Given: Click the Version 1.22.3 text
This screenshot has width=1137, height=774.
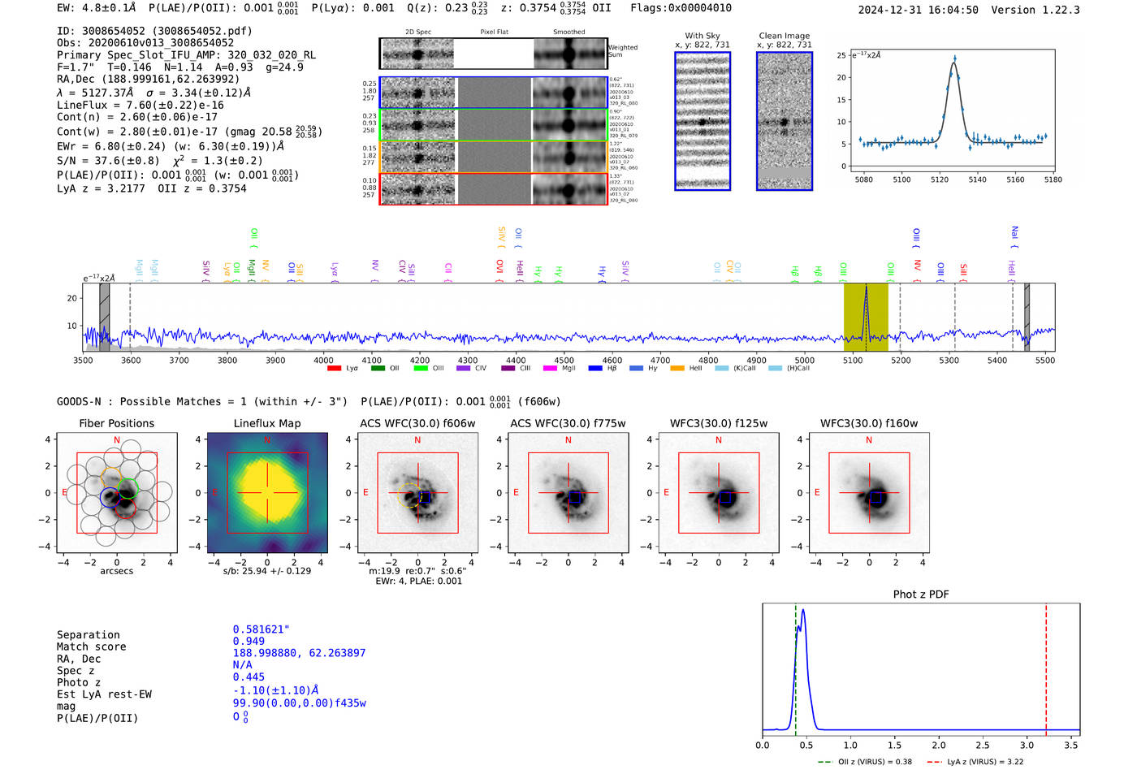Looking at the screenshot, I should 1035,11.
